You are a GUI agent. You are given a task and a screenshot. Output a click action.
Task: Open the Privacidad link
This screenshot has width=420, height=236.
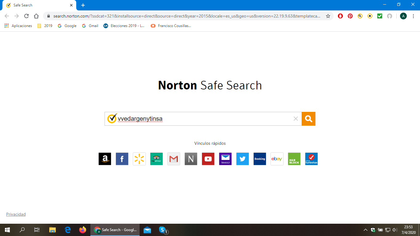16,214
